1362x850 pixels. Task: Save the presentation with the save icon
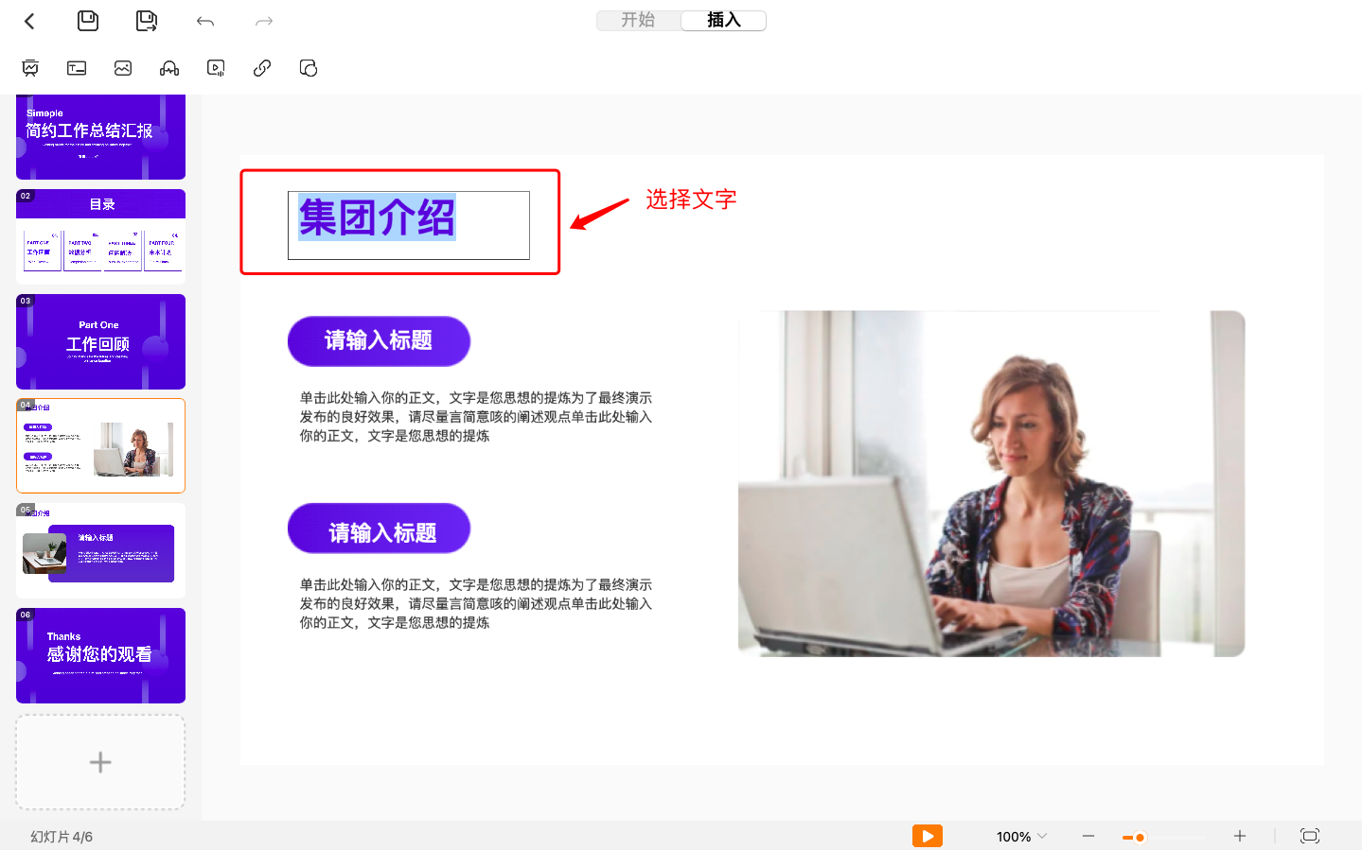click(x=87, y=20)
